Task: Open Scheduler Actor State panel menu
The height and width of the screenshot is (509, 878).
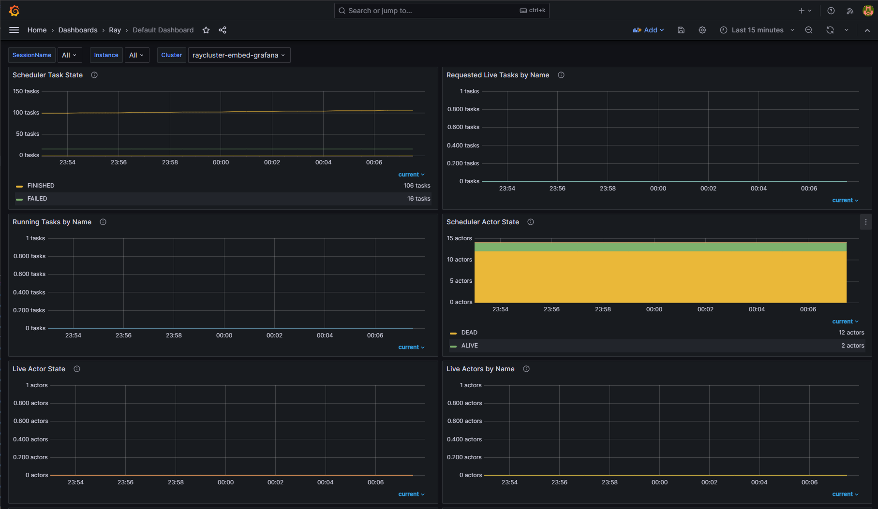Action: (x=865, y=222)
